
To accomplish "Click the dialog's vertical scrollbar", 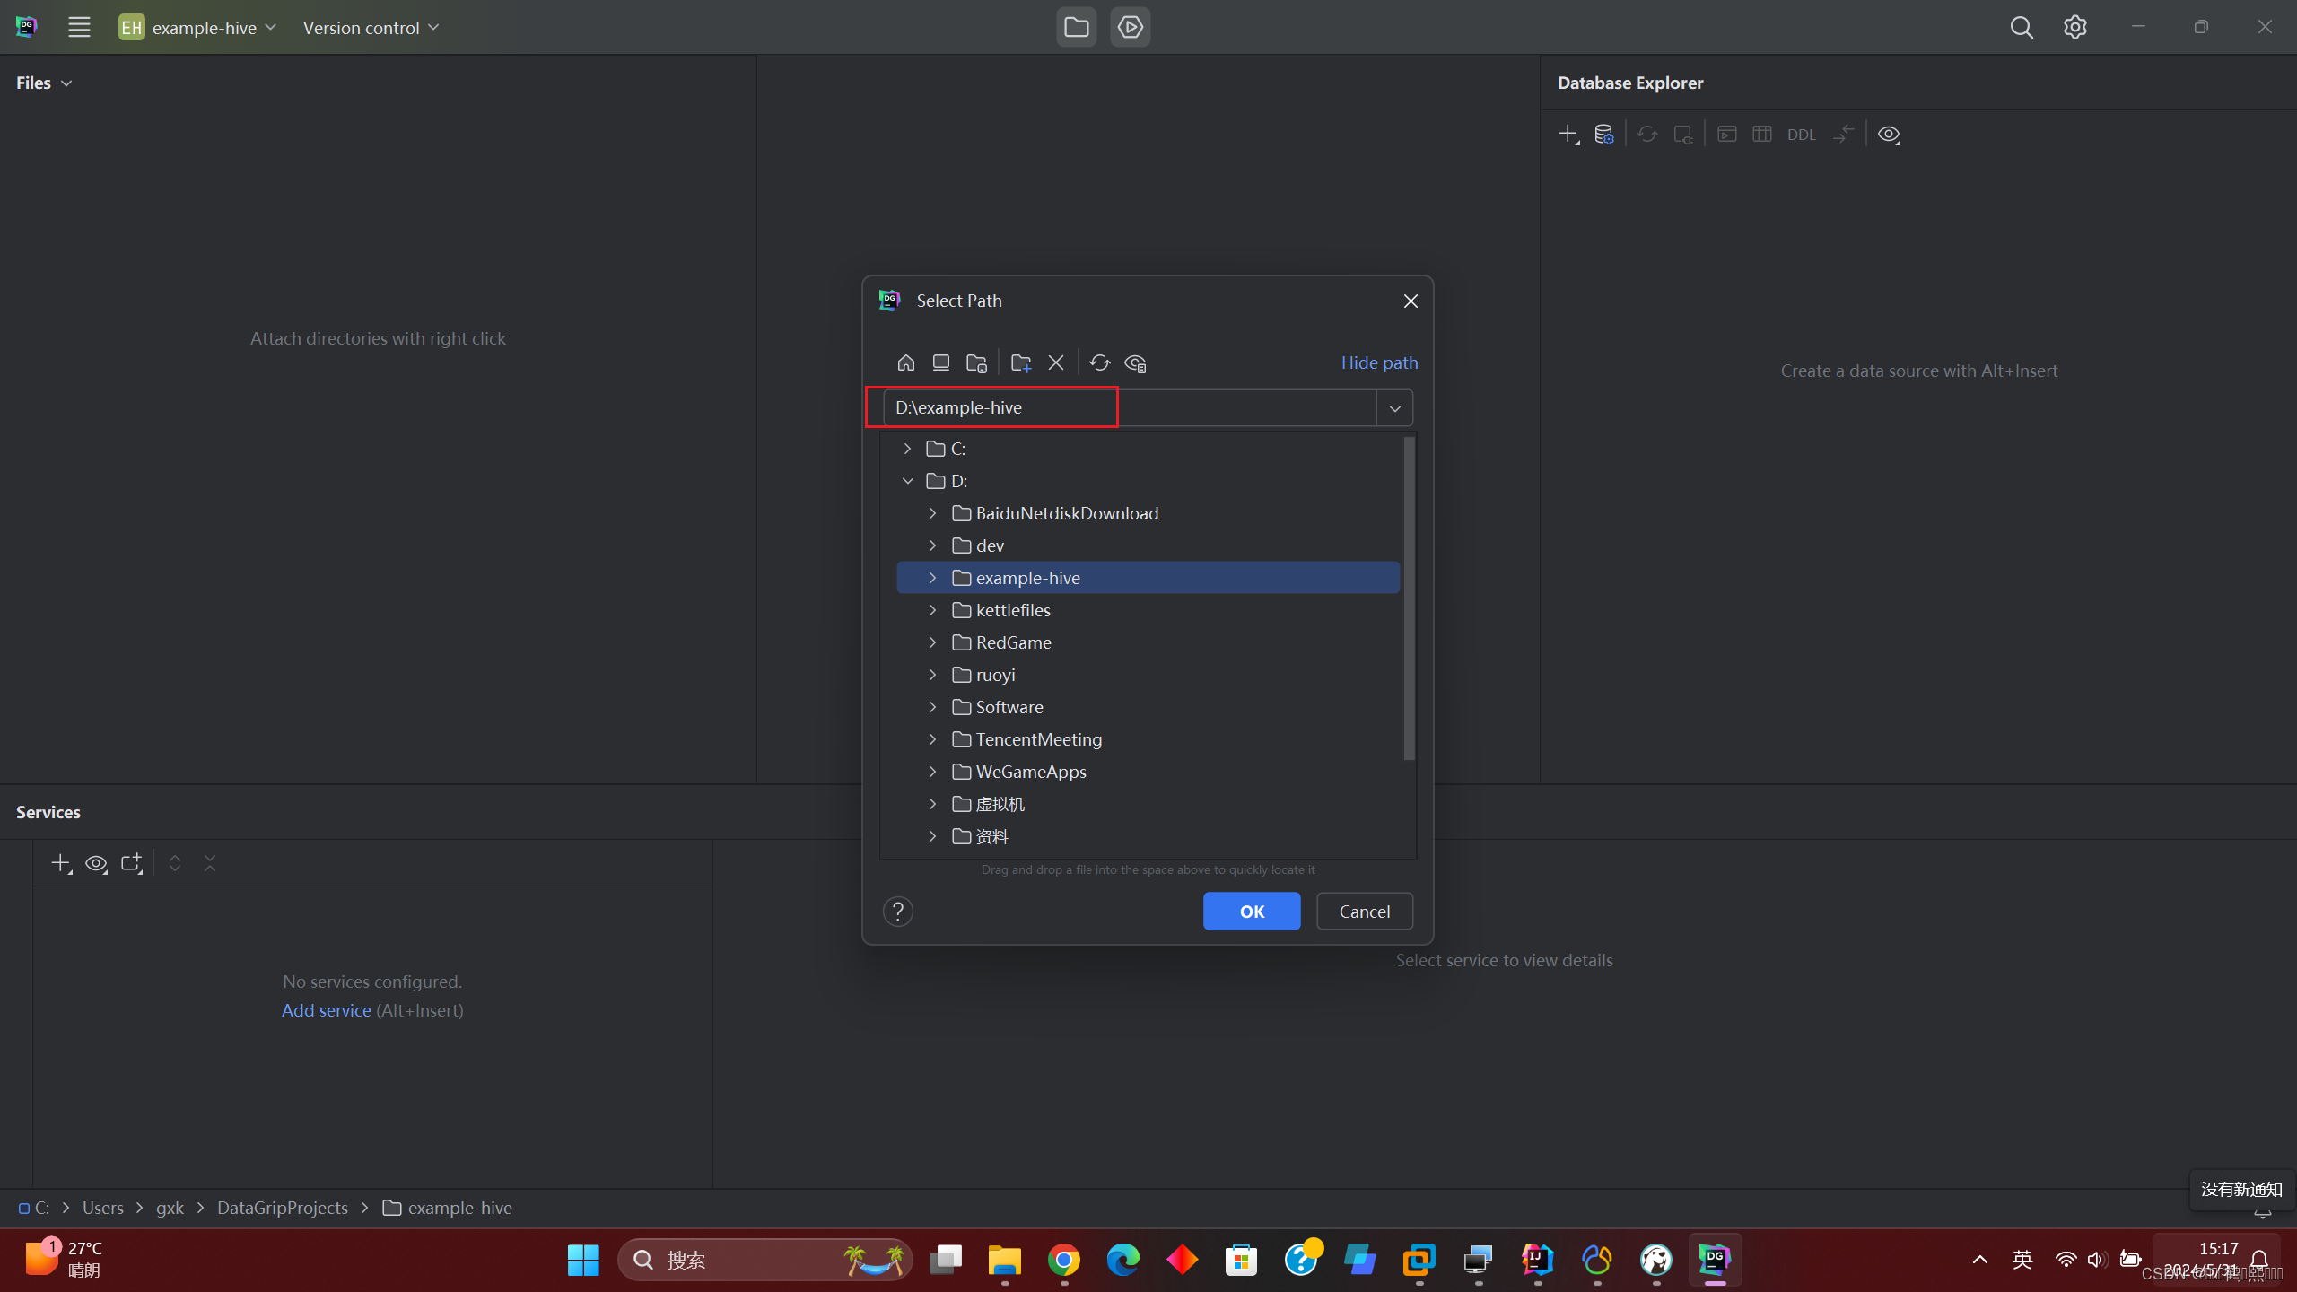I will pyautogui.click(x=1409, y=598).
